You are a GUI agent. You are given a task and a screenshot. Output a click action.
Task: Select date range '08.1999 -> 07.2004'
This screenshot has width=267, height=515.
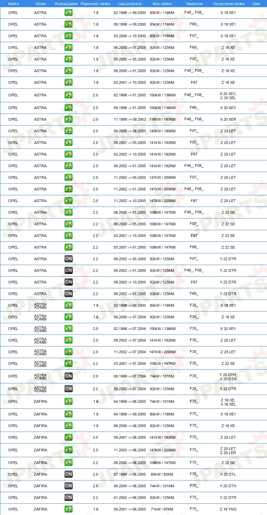tap(130, 376)
